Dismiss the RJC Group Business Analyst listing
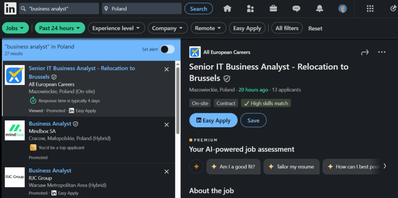This screenshot has height=198, width=398. click(x=166, y=172)
